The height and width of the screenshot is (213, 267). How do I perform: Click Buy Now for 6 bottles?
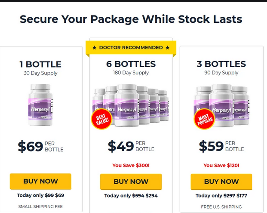[131, 182]
